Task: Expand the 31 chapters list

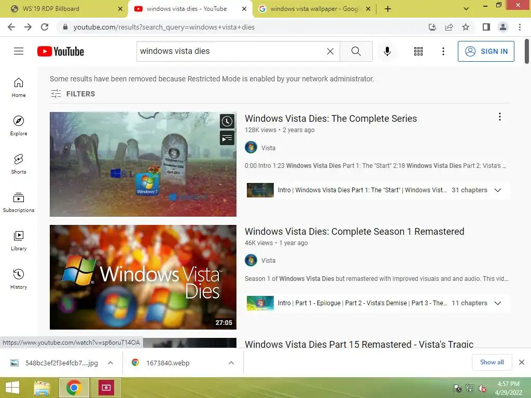Action: coord(497,190)
